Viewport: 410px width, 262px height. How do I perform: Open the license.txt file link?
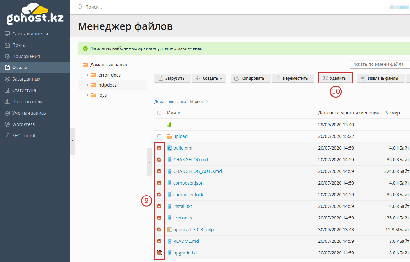pos(183,218)
